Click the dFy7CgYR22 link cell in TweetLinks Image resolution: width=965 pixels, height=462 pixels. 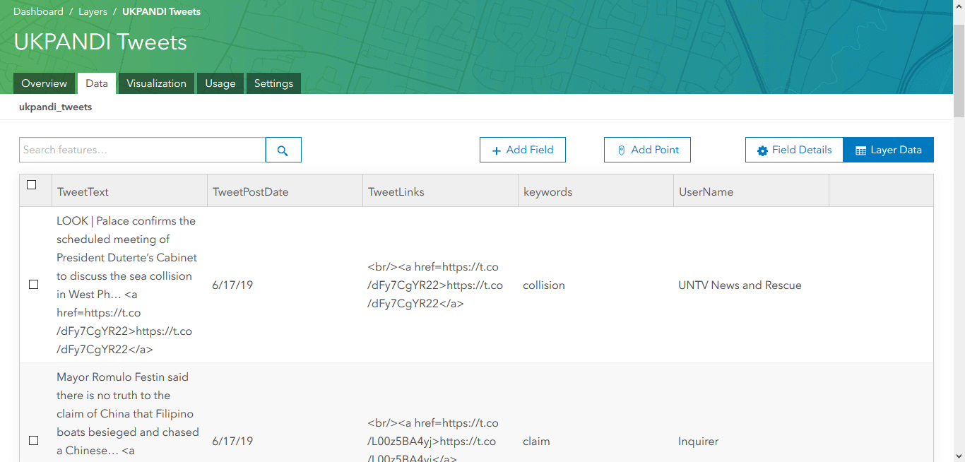pyautogui.click(x=435, y=285)
